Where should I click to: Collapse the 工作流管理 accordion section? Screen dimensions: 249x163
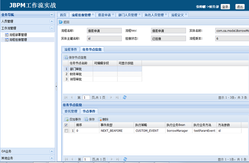tap(52, 28)
